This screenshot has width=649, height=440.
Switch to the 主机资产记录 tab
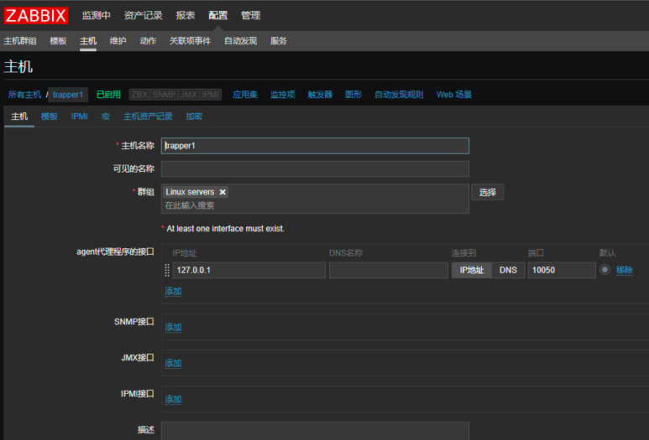(148, 116)
